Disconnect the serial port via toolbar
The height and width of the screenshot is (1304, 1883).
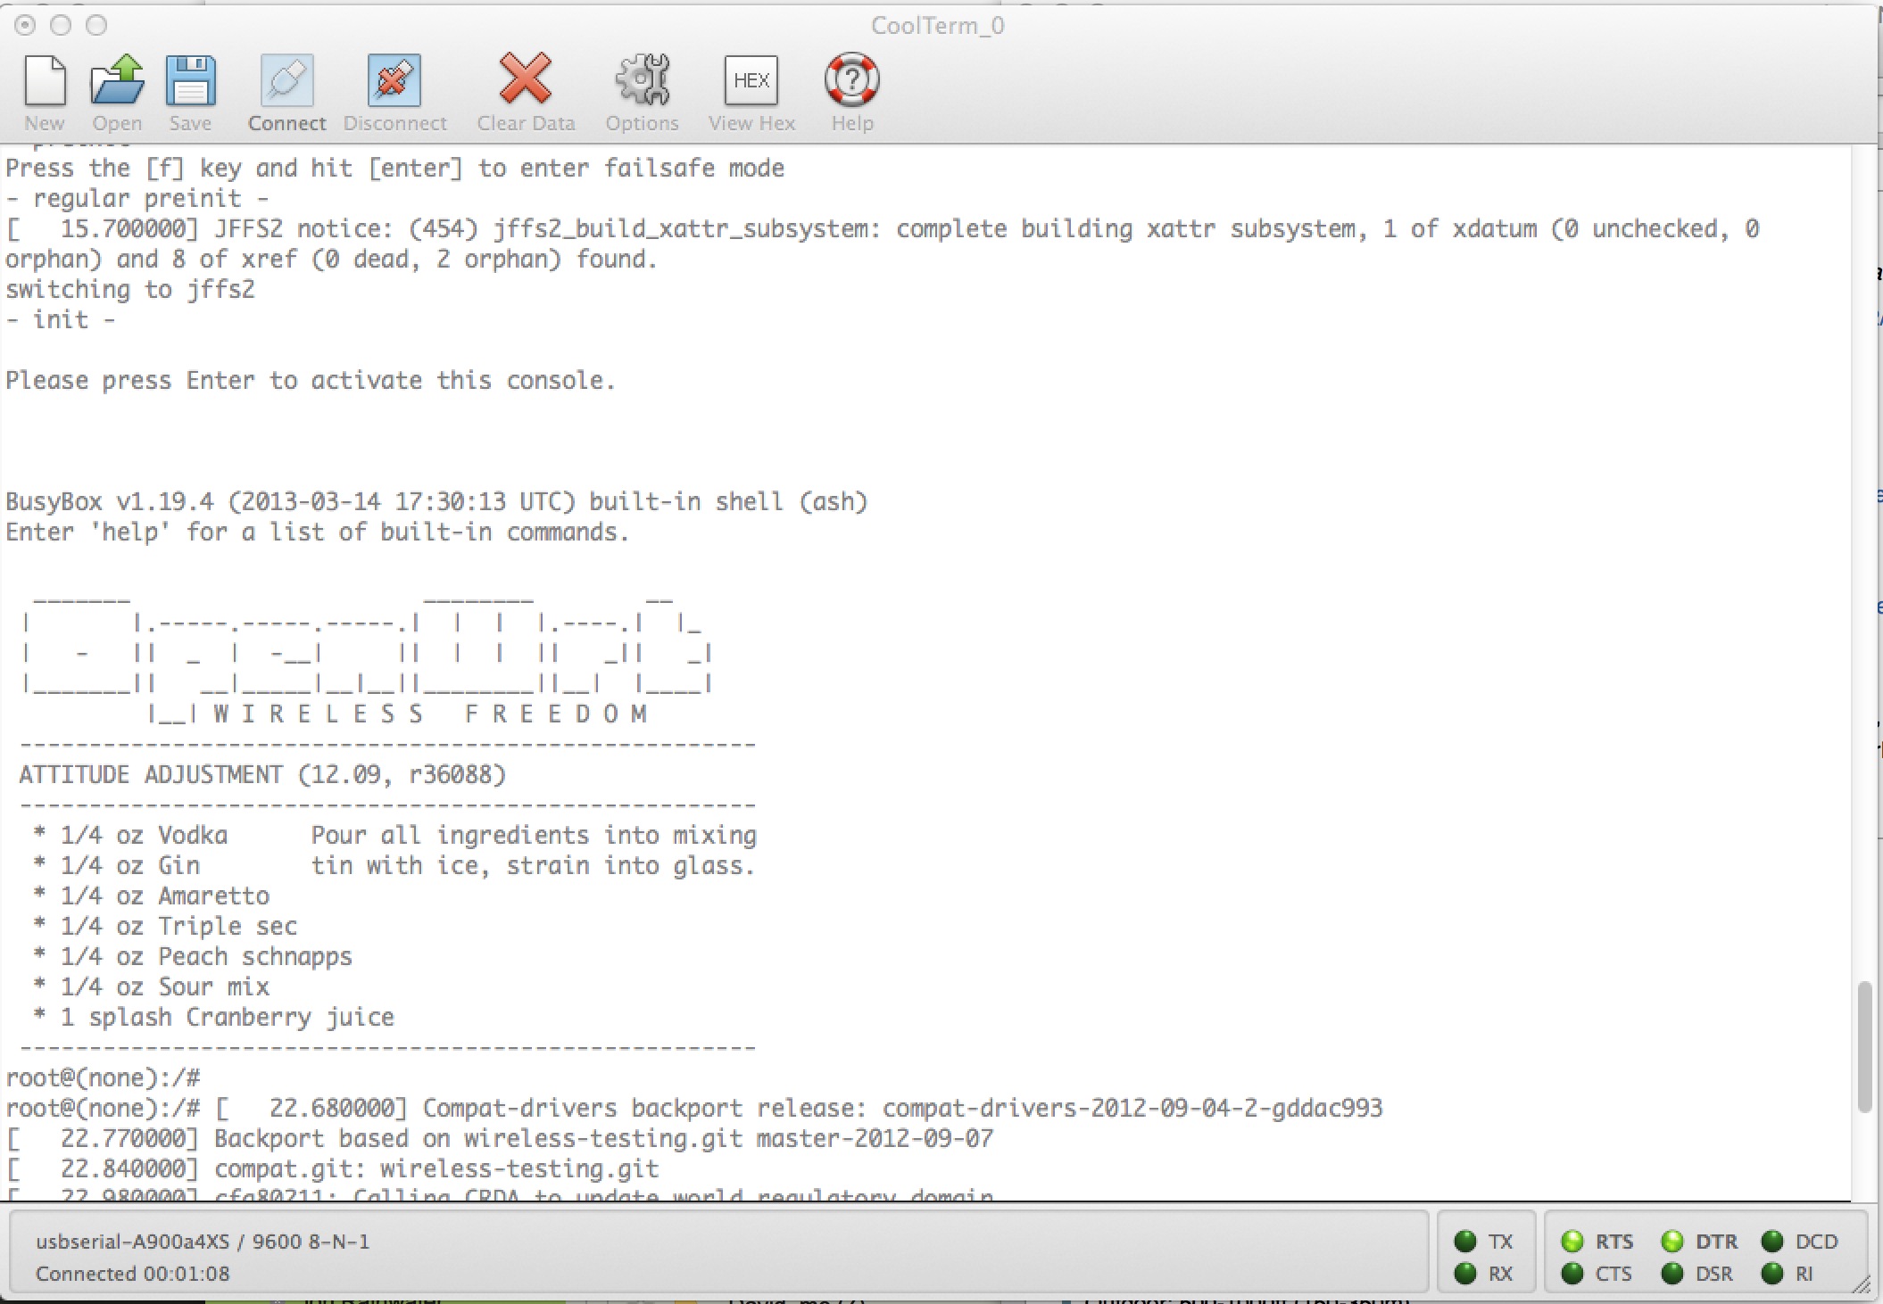394,82
